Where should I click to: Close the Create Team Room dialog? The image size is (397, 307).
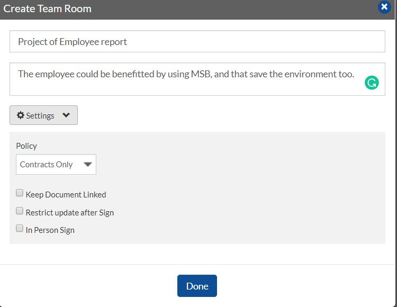[x=384, y=7]
